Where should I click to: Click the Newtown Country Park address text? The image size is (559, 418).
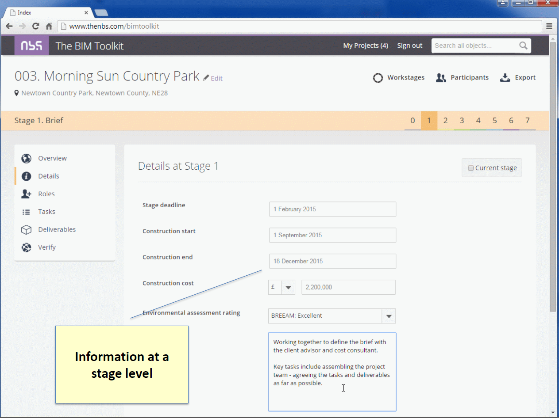click(94, 93)
